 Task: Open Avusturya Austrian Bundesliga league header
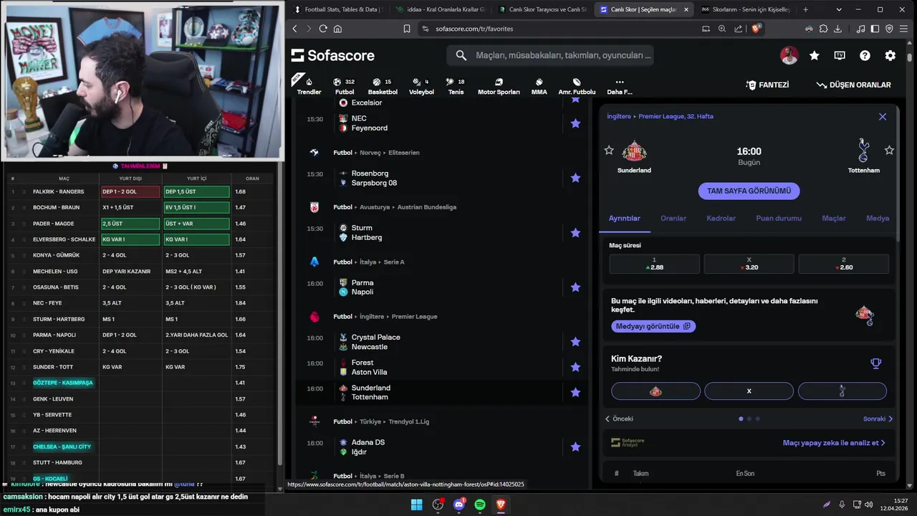pos(395,207)
